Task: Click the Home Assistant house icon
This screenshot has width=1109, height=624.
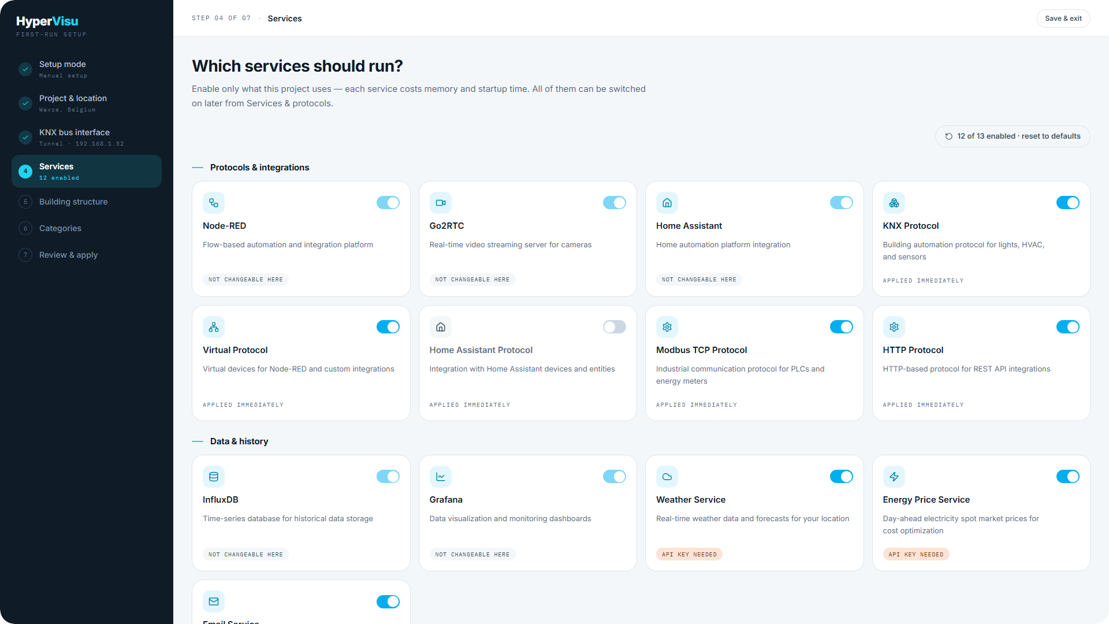Action: pos(667,203)
